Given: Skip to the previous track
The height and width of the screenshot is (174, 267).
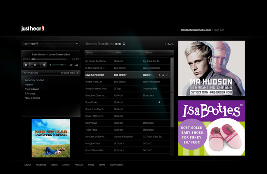Looking at the screenshot, I should [26, 65].
